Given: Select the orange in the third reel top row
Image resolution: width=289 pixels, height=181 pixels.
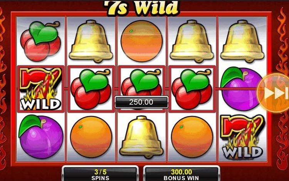Looking at the screenshot, I should [x=141, y=41].
